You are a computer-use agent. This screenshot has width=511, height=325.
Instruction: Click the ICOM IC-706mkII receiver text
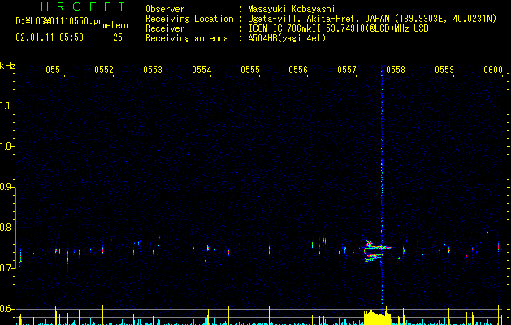(338, 28)
